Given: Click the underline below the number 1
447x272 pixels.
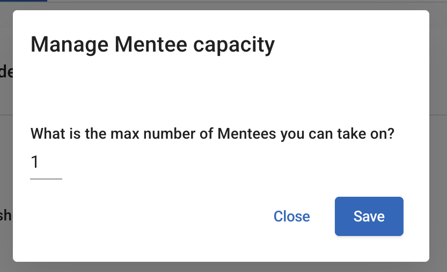Looking at the screenshot, I should (x=46, y=178).
